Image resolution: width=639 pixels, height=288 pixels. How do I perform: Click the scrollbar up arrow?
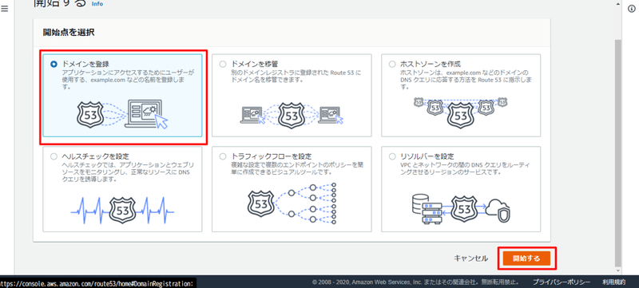(617, 3)
